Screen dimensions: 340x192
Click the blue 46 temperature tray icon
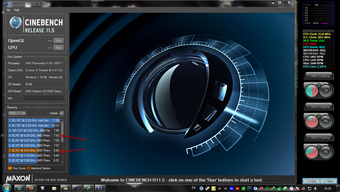(231, 188)
